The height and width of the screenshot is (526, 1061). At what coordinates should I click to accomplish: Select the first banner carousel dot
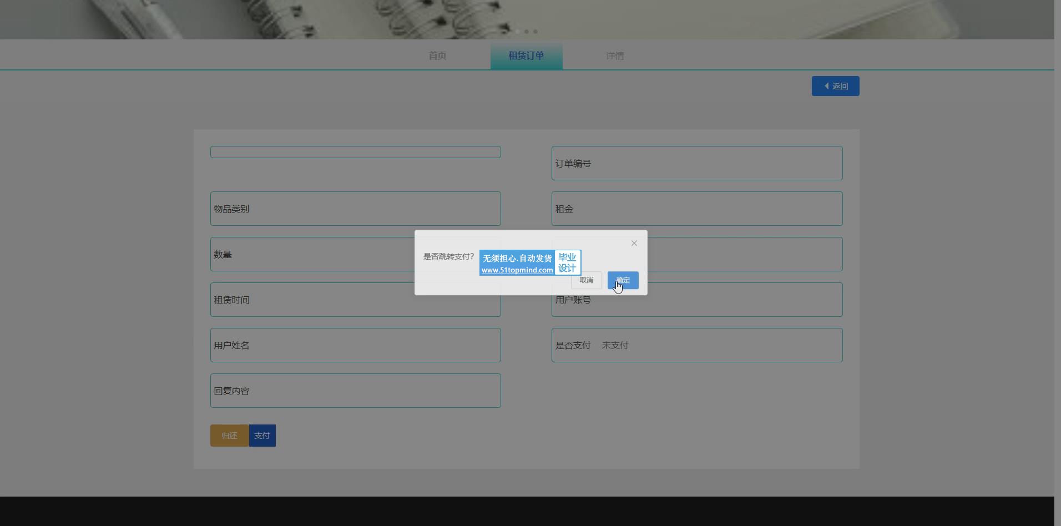pos(518,32)
